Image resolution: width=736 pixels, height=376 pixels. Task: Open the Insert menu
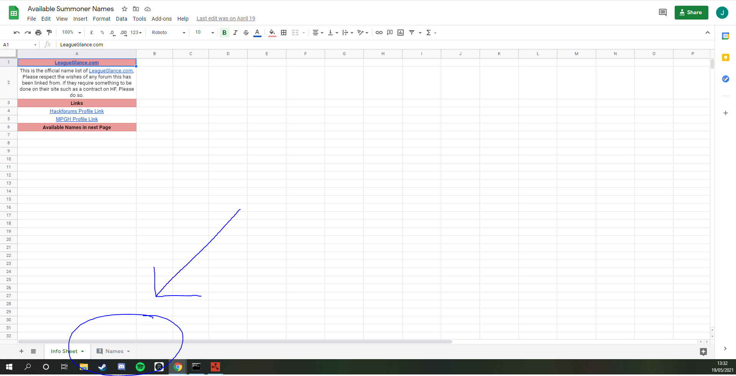pos(80,19)
